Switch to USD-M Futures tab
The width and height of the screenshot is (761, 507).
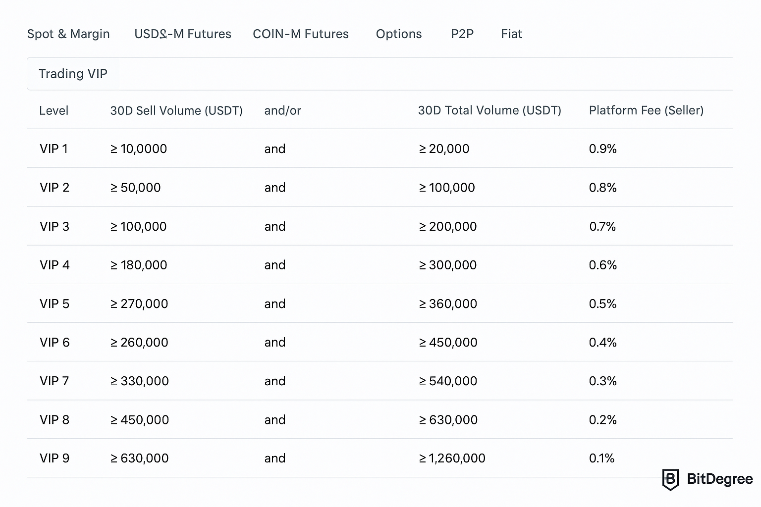[183, 34]
